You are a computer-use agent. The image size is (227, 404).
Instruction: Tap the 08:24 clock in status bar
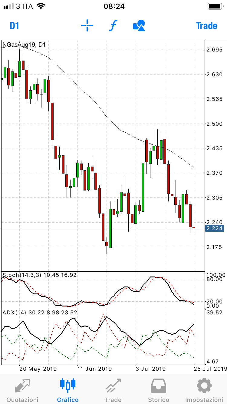pos(114,6)
